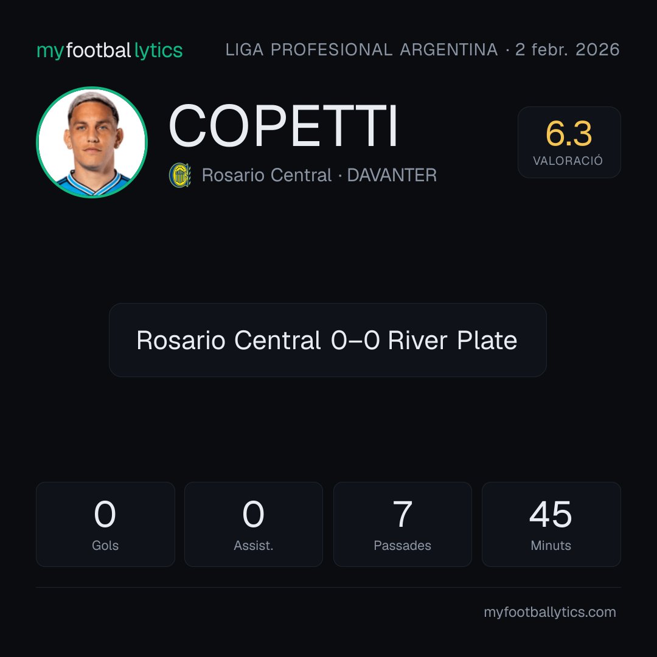This screenshot has width=657, height=657.
Task: Click the Passades stat card
Action: pyautogui.click(x=402, y=524)
